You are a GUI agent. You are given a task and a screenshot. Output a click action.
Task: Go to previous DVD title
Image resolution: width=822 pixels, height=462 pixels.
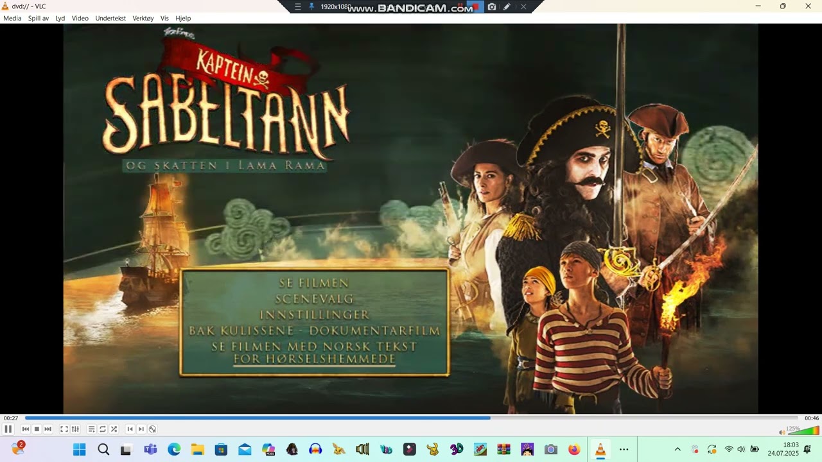click(130, 429)
